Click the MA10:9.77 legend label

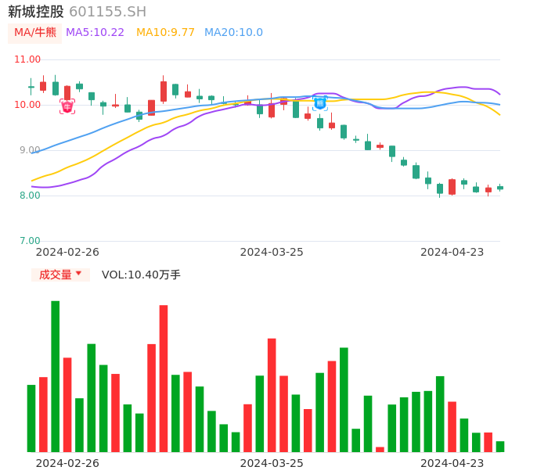pos(165,33)
